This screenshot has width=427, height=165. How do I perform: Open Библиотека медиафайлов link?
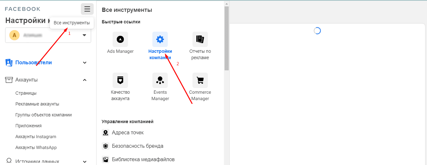pyautogui.click(x=143, y=160)
